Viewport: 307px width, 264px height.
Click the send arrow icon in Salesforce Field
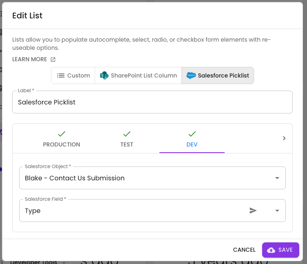tap(253, 211)
